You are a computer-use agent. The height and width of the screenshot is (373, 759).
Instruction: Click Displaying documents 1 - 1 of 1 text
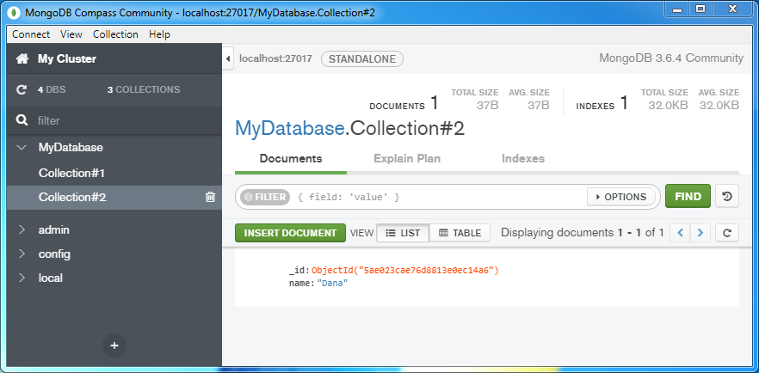583,233
